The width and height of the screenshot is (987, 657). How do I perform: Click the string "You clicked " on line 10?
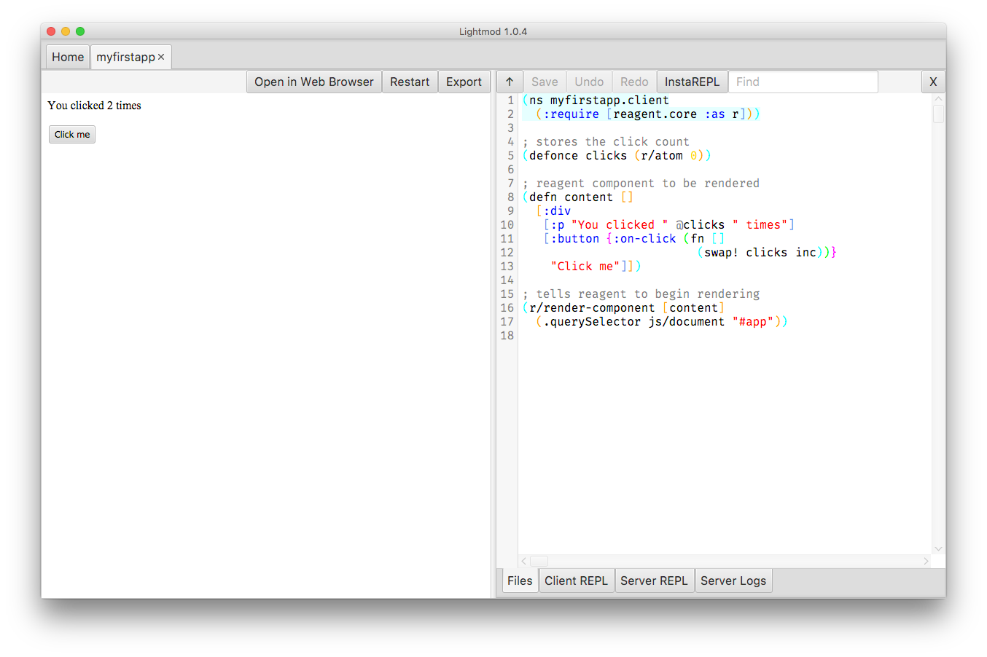pos(620,225)
